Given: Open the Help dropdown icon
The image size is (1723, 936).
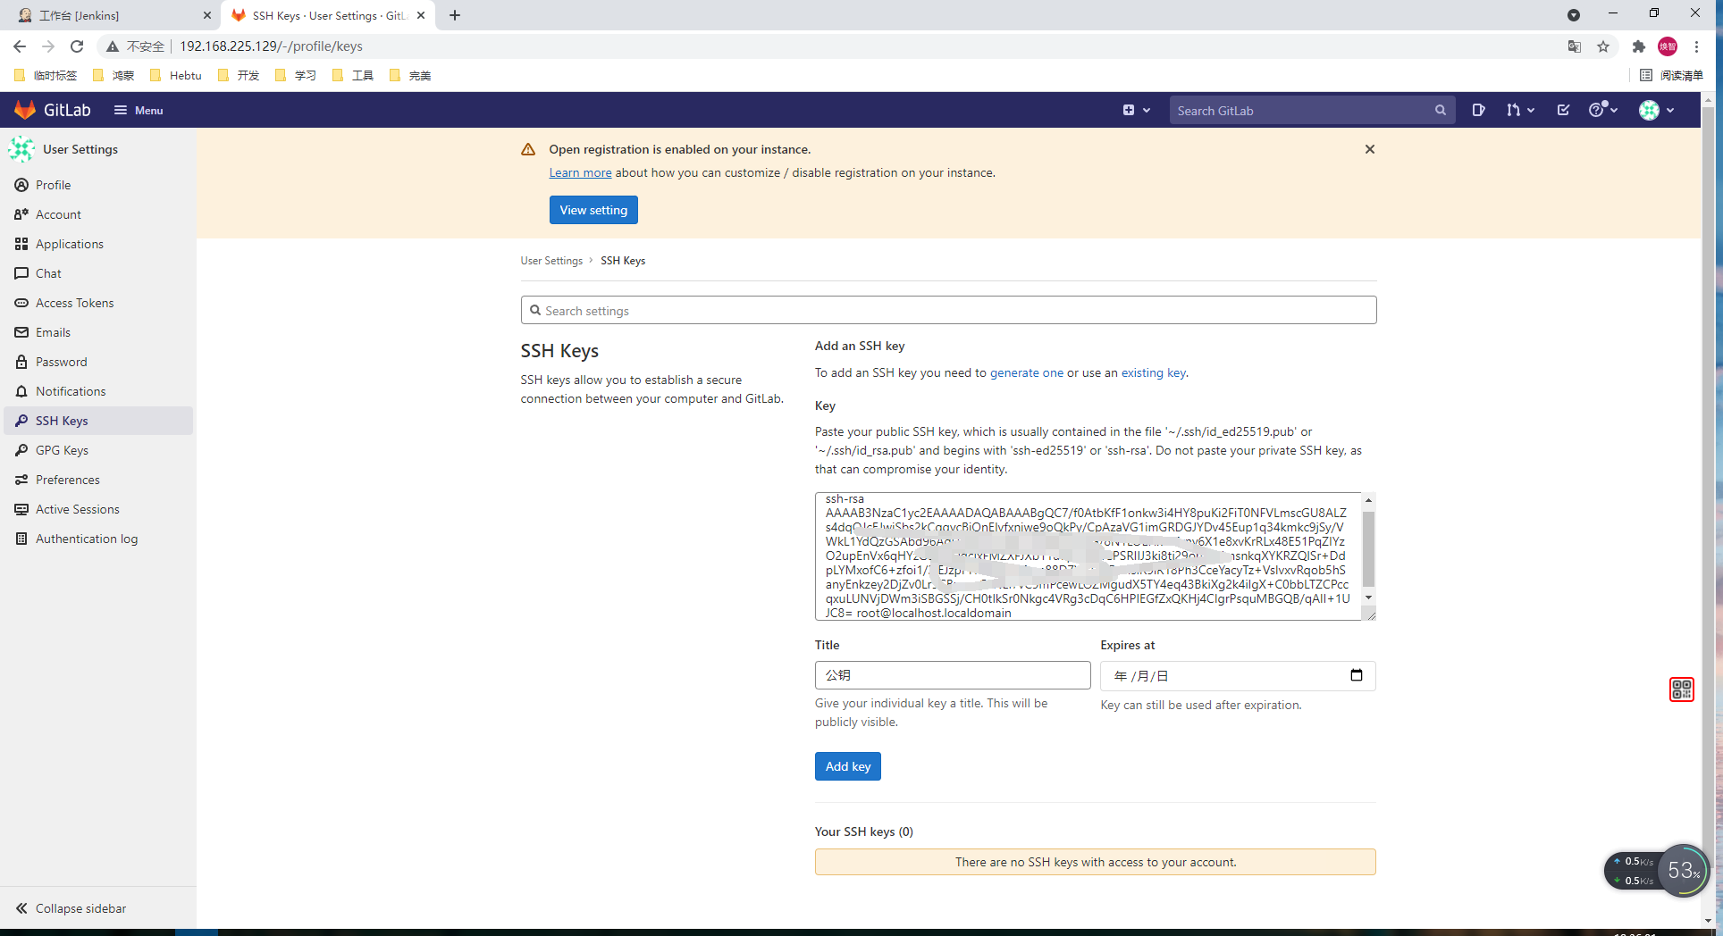Looking at the screenshot, I should [x=1603, y=110].
